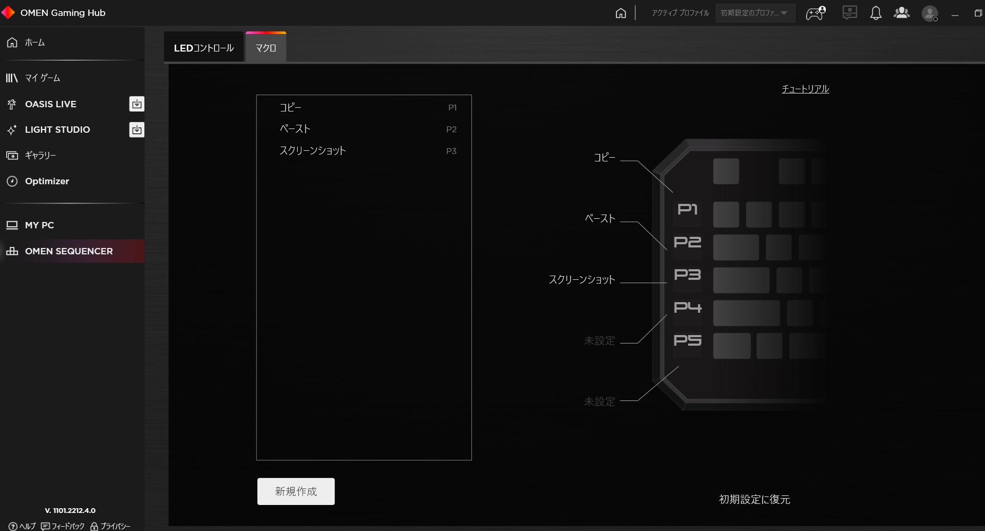Open Optimizer in the sidebar
Screen dimensions: 985x531
coord(72,182)
